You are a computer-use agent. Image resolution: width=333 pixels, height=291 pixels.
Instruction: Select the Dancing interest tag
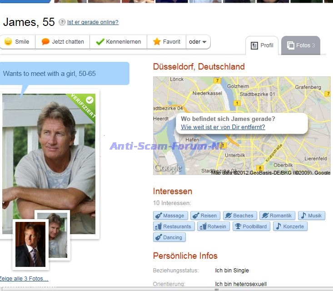tap(169, 237)
